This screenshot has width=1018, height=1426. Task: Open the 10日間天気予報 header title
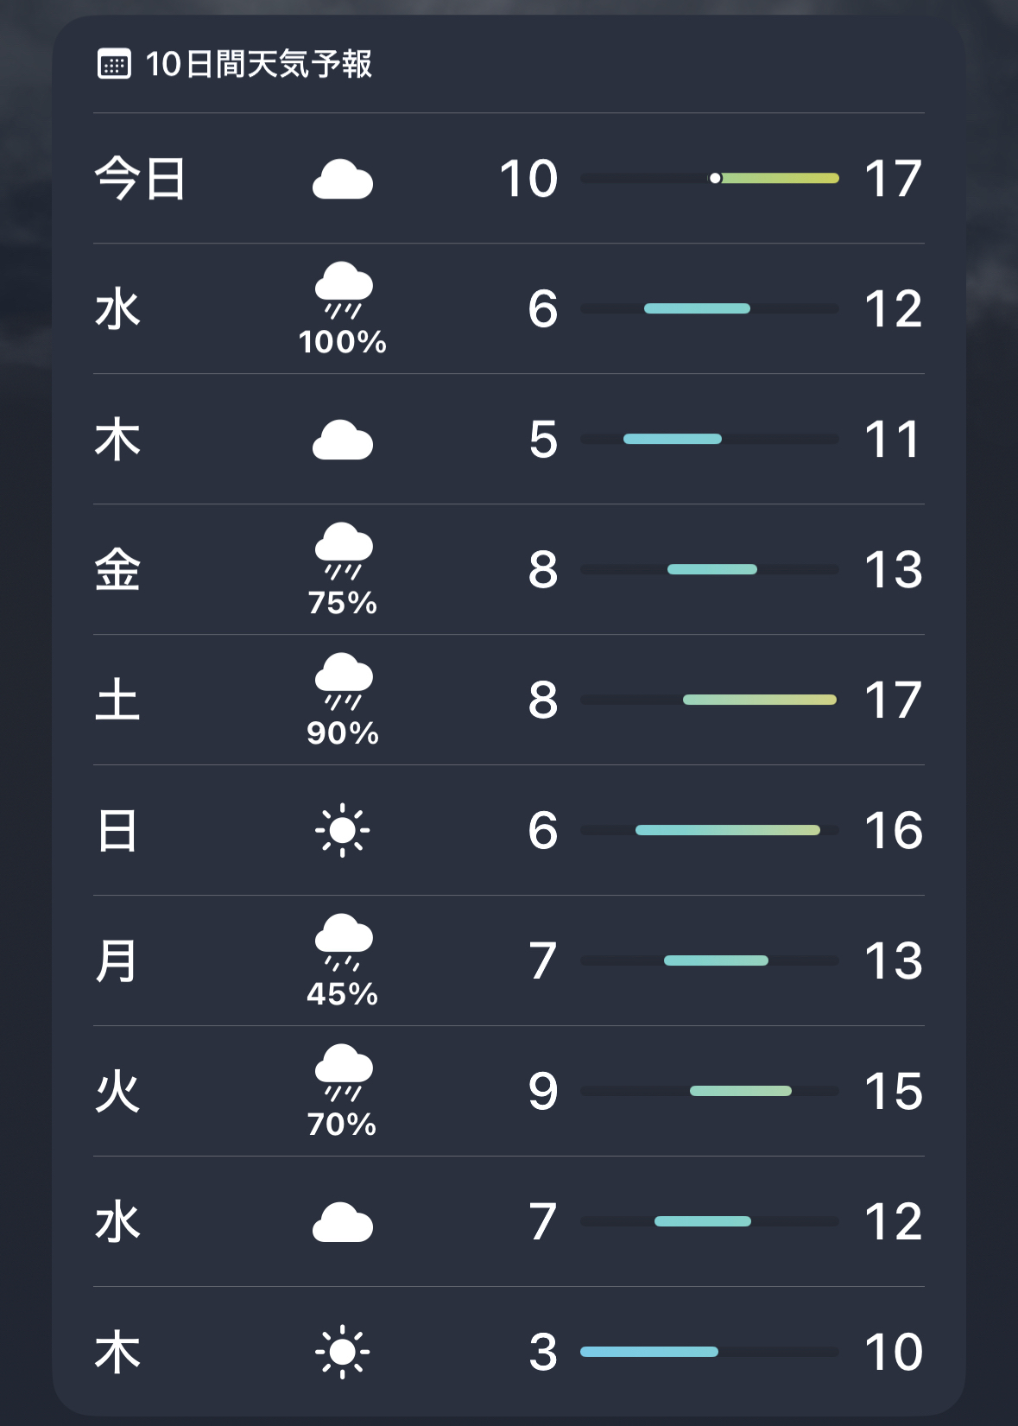[x=258, y=64]
